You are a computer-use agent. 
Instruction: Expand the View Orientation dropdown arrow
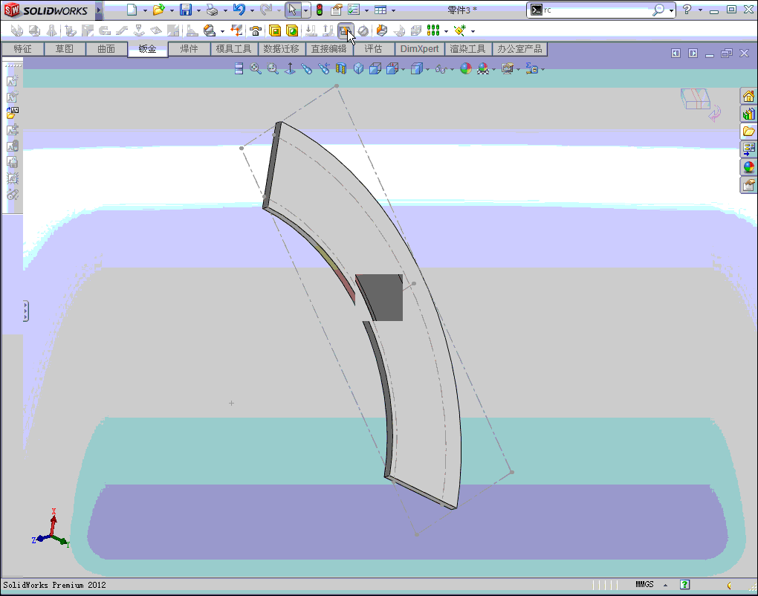click(404, 70)
